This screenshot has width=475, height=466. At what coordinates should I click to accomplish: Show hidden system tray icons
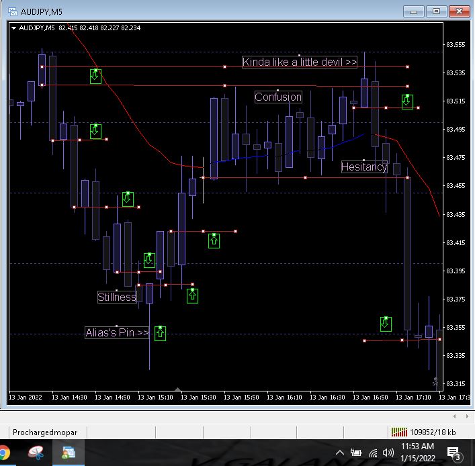click(340, 453)
